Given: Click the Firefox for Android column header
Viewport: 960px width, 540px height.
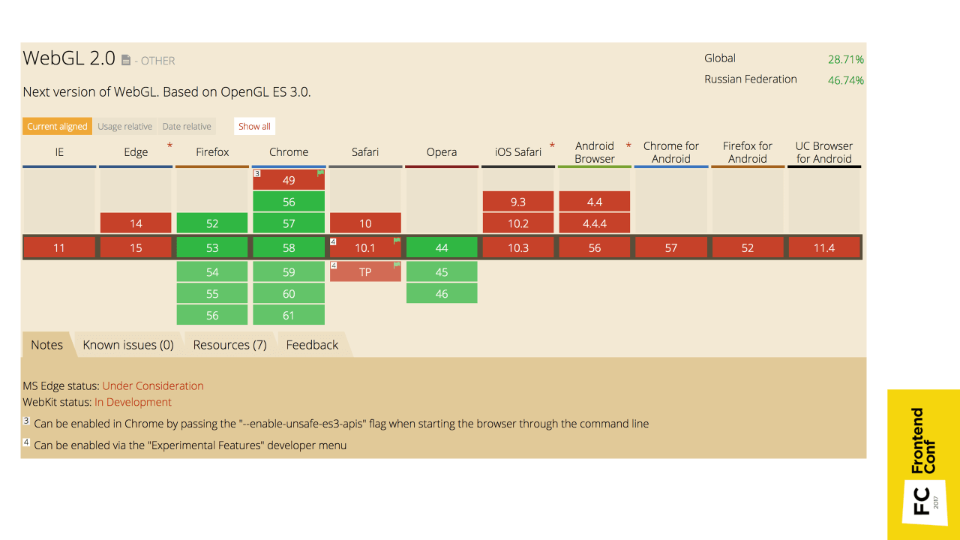Looking at the screenshot, I should 748,152.
